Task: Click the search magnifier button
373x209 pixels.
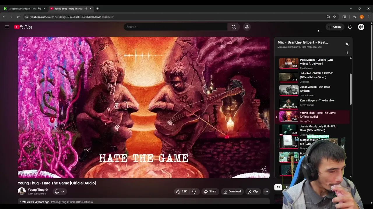Action: (234, 27)
